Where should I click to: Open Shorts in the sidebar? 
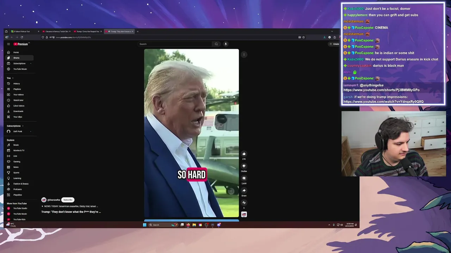coord(19,58)
